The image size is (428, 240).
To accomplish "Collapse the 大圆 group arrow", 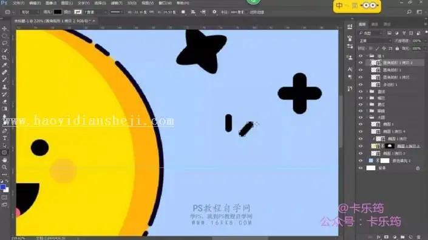I will (x=367, y=118).
